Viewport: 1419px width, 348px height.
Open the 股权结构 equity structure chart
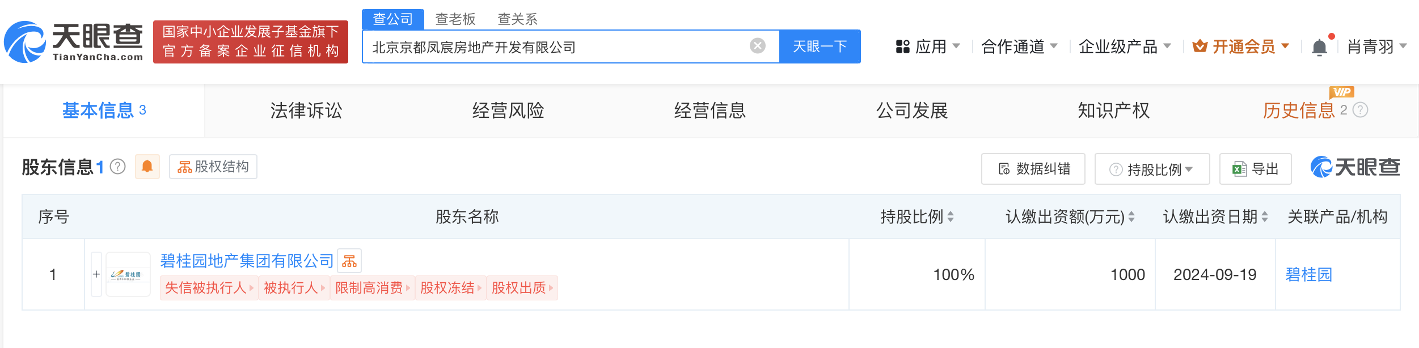pos(213,167)
